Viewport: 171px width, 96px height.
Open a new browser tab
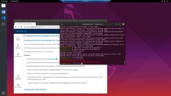(x=38, y=24)
